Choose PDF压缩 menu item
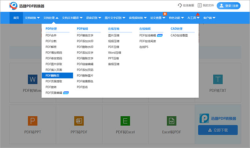 [114, 47]
